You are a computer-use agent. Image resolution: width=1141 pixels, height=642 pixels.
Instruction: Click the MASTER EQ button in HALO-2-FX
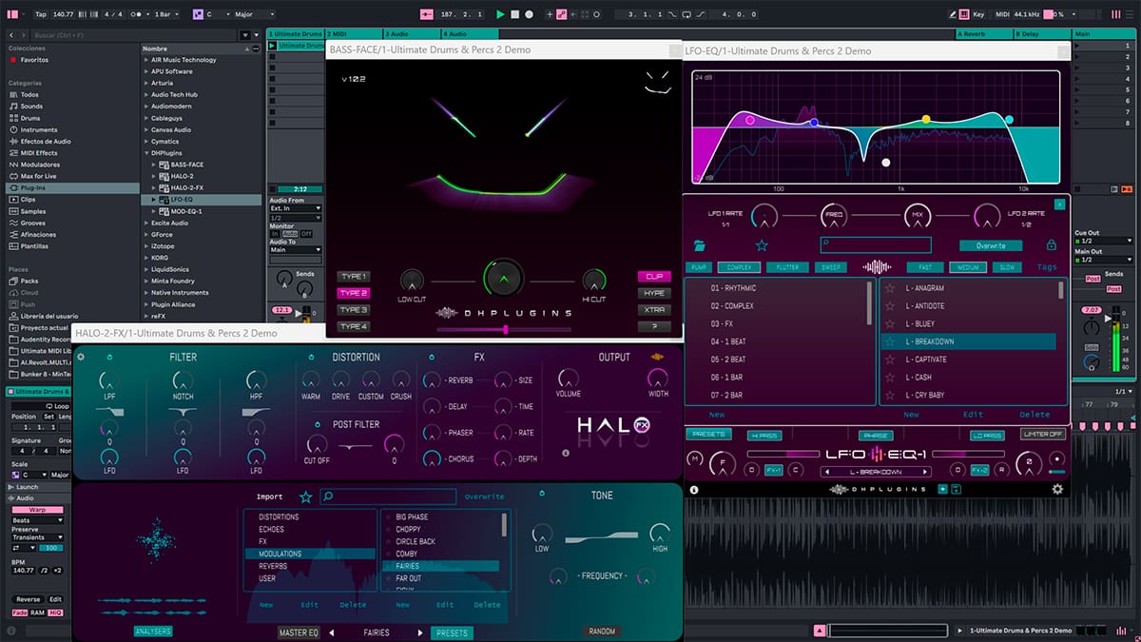(x=299, y=632)
